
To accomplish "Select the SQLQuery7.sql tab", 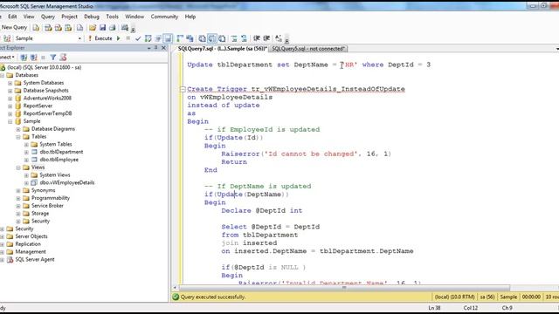I will click(223, 49).
